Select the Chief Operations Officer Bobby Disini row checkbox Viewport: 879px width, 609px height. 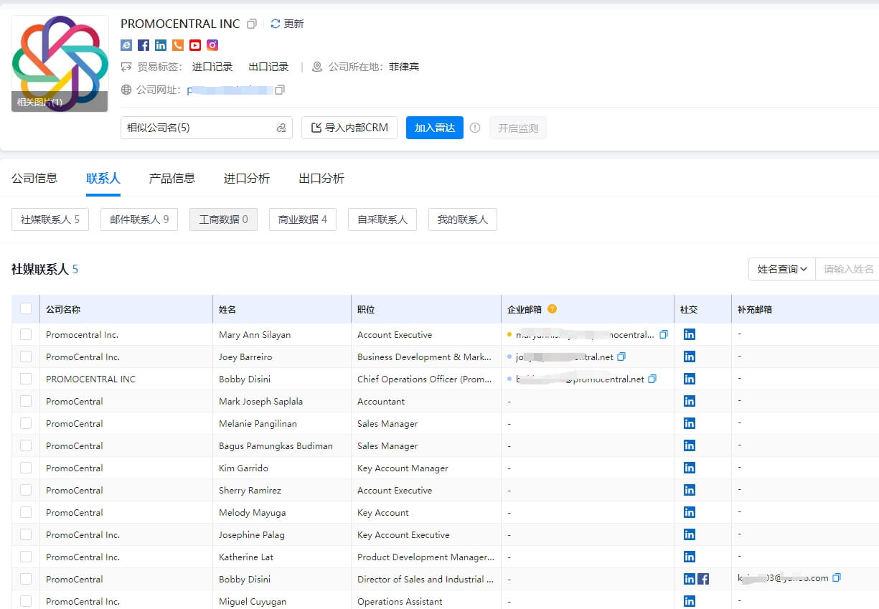26,379
